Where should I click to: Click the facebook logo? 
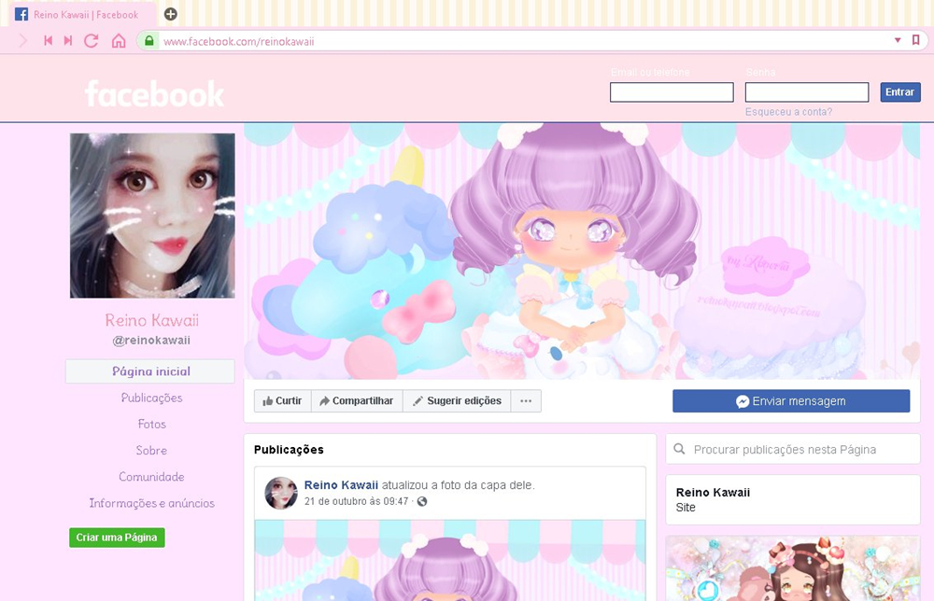[154, 93]
